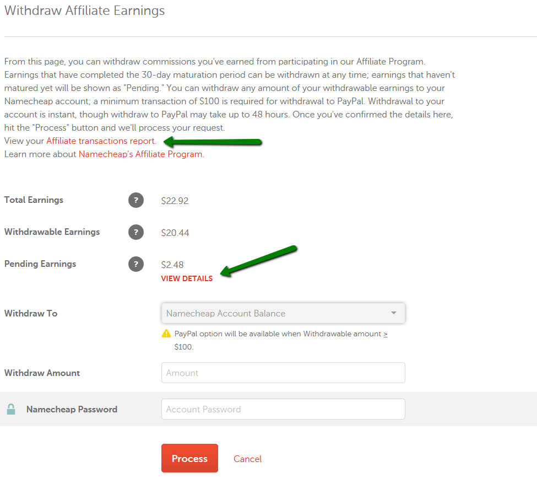The height and width of the screenshot is (478, 537).
Task: Open the Affiliate transactions report link
Action: [x=101, y=141]
